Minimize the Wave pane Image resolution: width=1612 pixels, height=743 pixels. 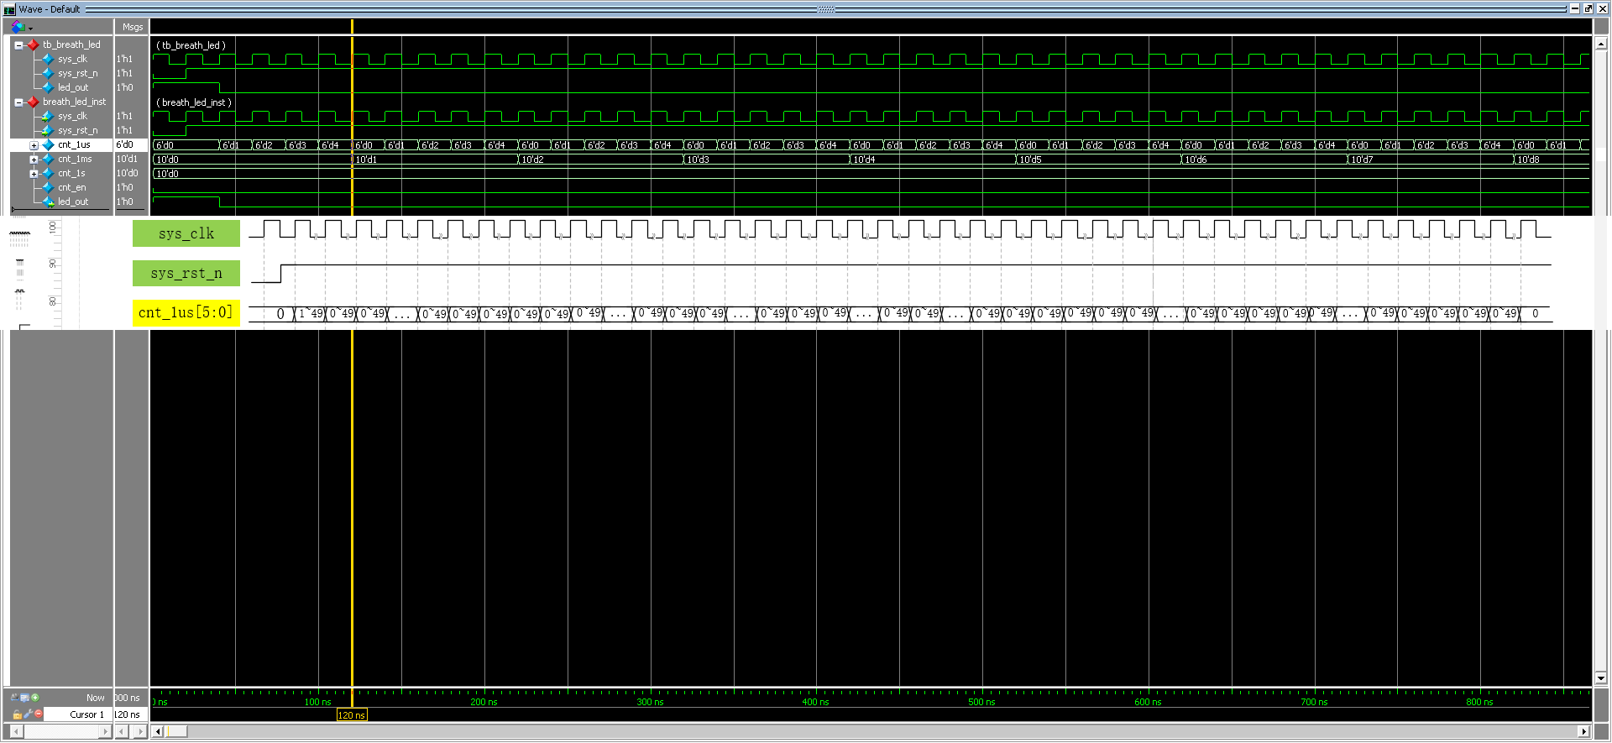(x=1575, y=8)
